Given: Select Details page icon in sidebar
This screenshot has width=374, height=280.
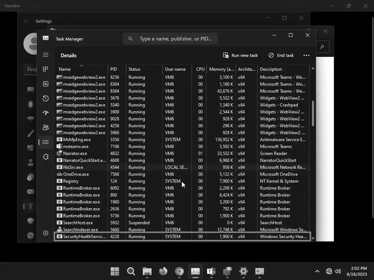Looking at the screenshot, I should tap(46, 142).
